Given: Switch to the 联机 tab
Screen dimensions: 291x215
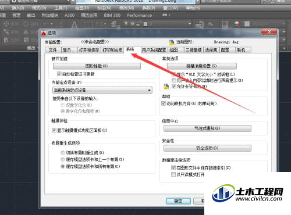Looking at the screenshot, I should coord(243,50).
